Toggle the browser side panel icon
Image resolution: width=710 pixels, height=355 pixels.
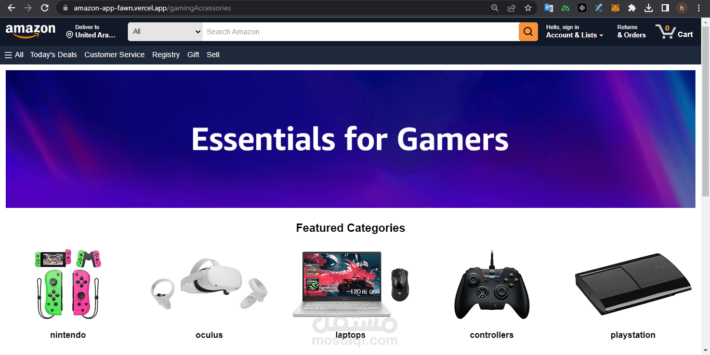pyautogui.click(x=665, y=8)
